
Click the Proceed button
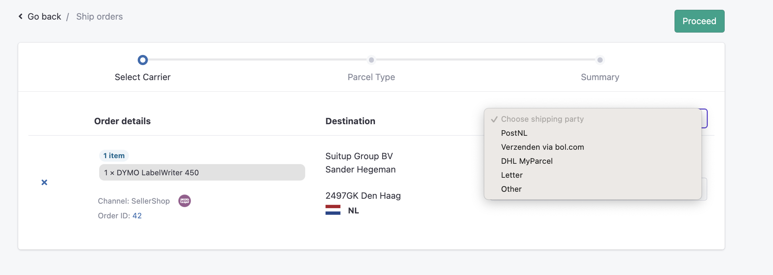click(699, 21)
